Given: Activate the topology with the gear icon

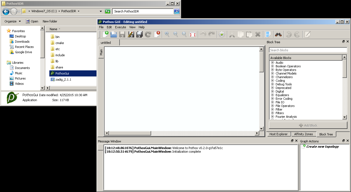Looking at the screenshot, I should pyautogui.click(x=222, y=34).
